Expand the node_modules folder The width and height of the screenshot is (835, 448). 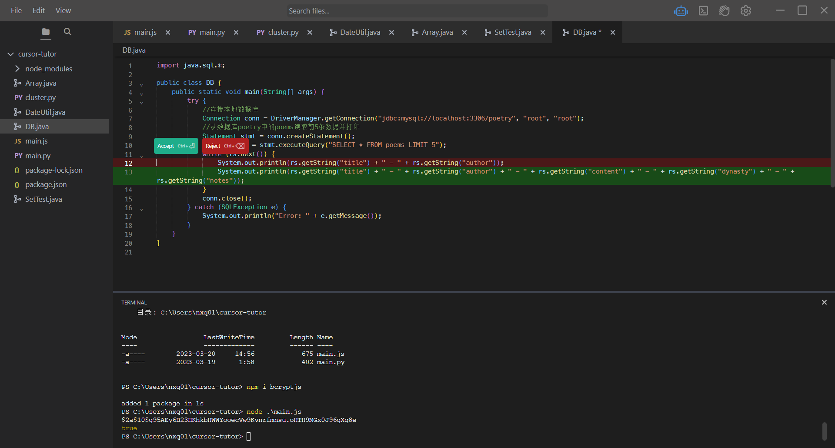(x=17, y=69)
